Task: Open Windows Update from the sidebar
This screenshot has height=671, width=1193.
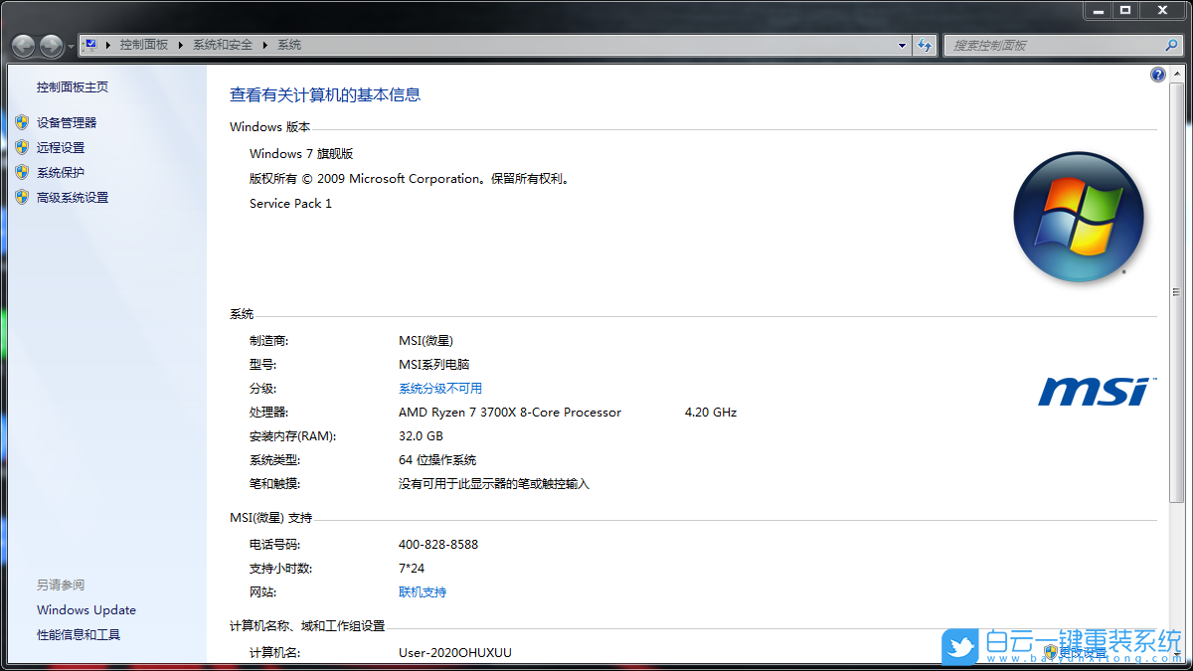Action: point(85,609)
